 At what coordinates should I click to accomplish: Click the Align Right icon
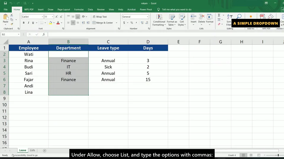coord(78,23)
